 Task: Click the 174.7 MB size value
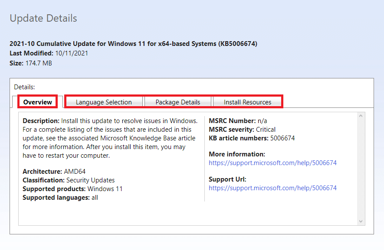pyautogui.click(x=39, y=63)
